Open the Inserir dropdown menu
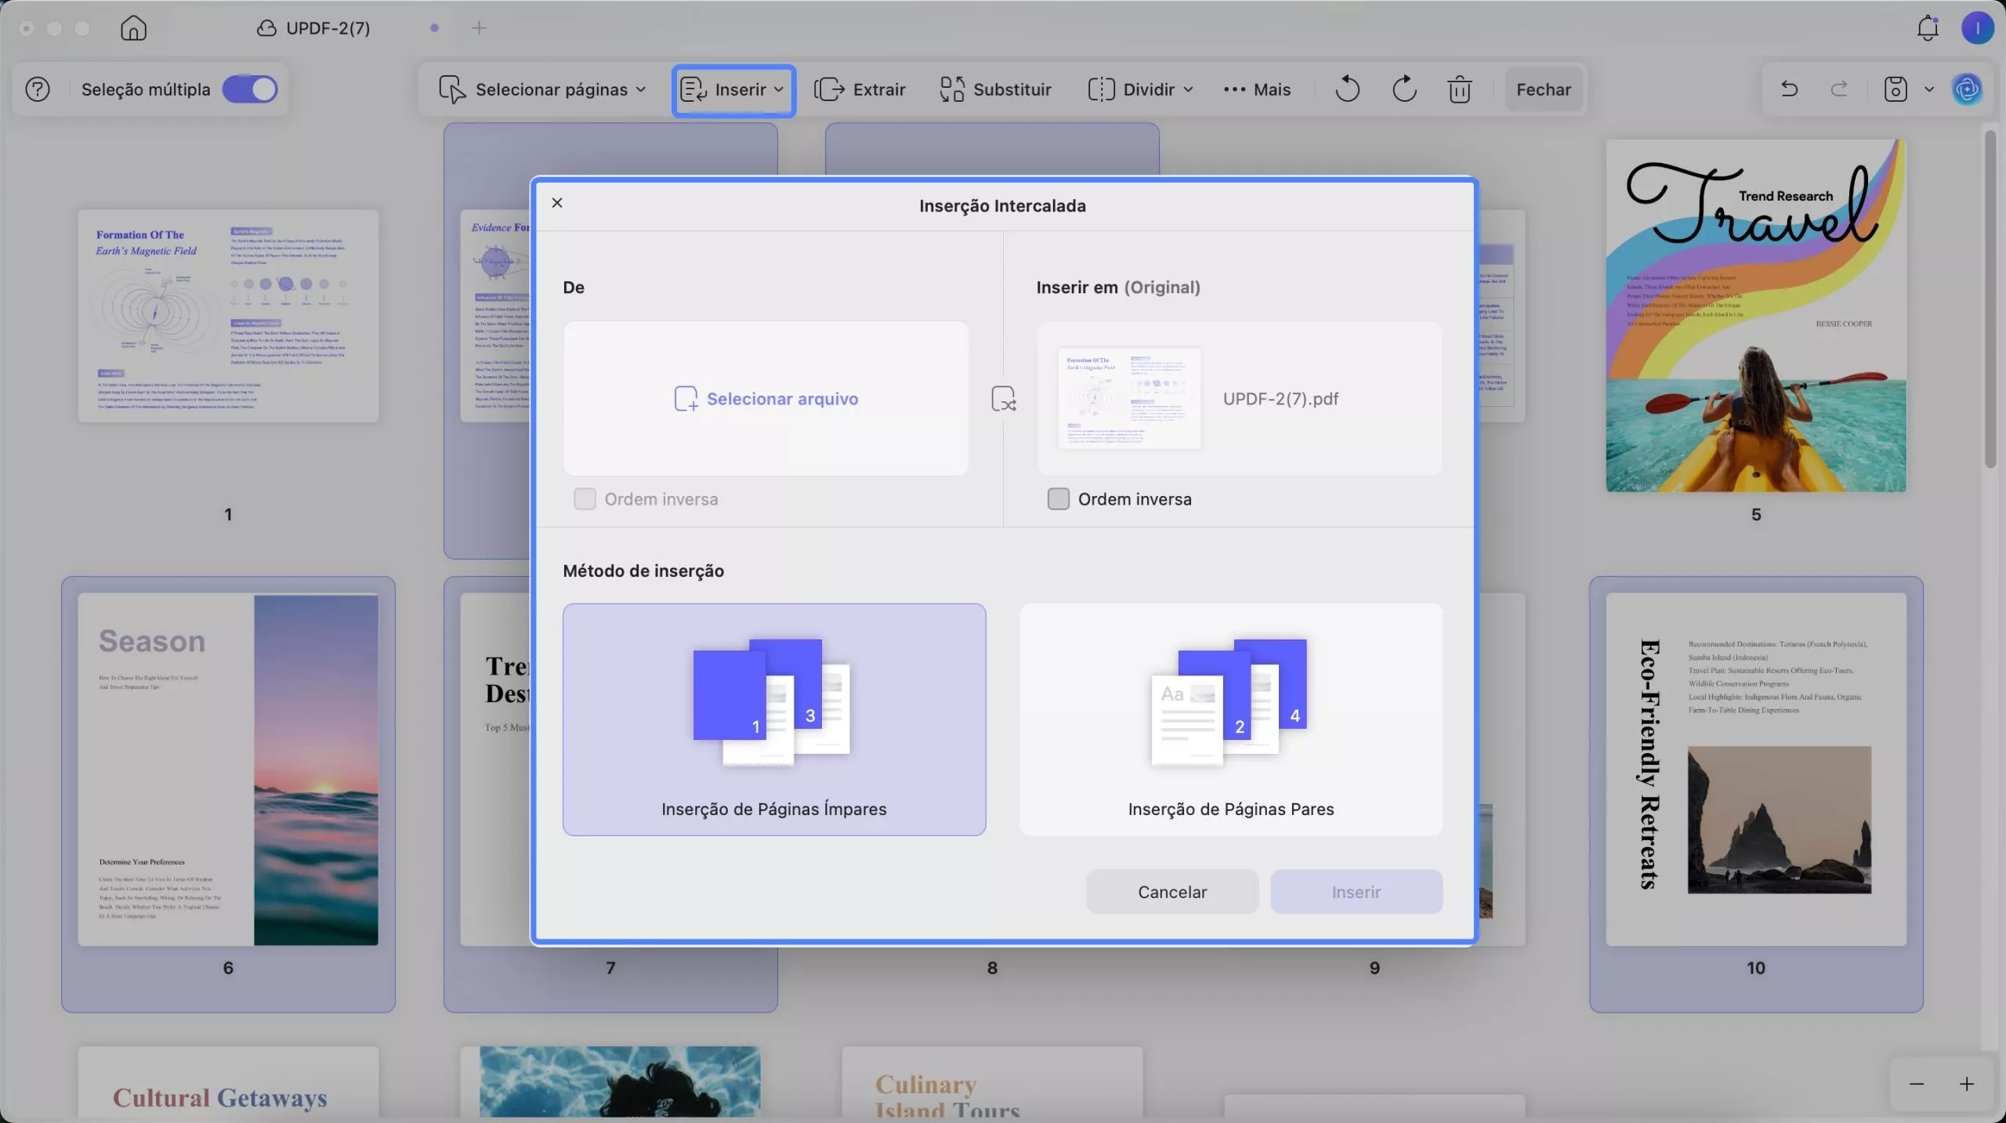This screenshot has width=2006, height=1123. tap(733, 89)
